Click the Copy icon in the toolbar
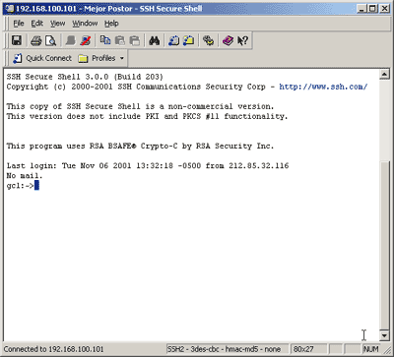Viewport: 394px width, 357px height. click(x=105, y=40)
